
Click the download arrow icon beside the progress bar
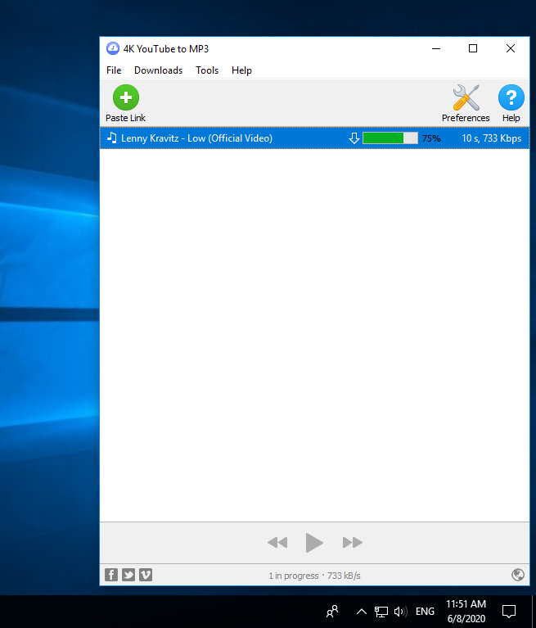[x=354, y=138]
